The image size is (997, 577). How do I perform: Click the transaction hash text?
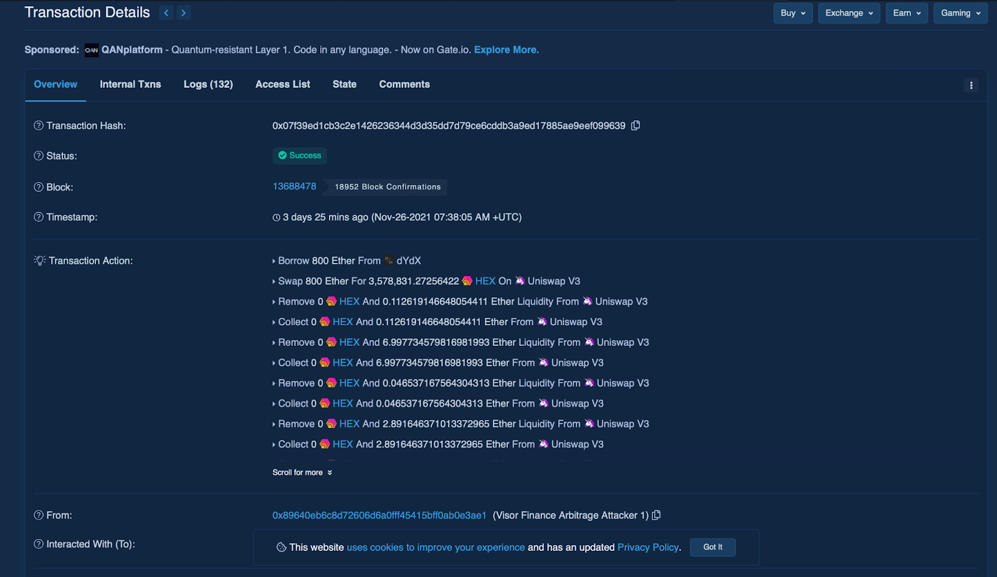[449, 126]
